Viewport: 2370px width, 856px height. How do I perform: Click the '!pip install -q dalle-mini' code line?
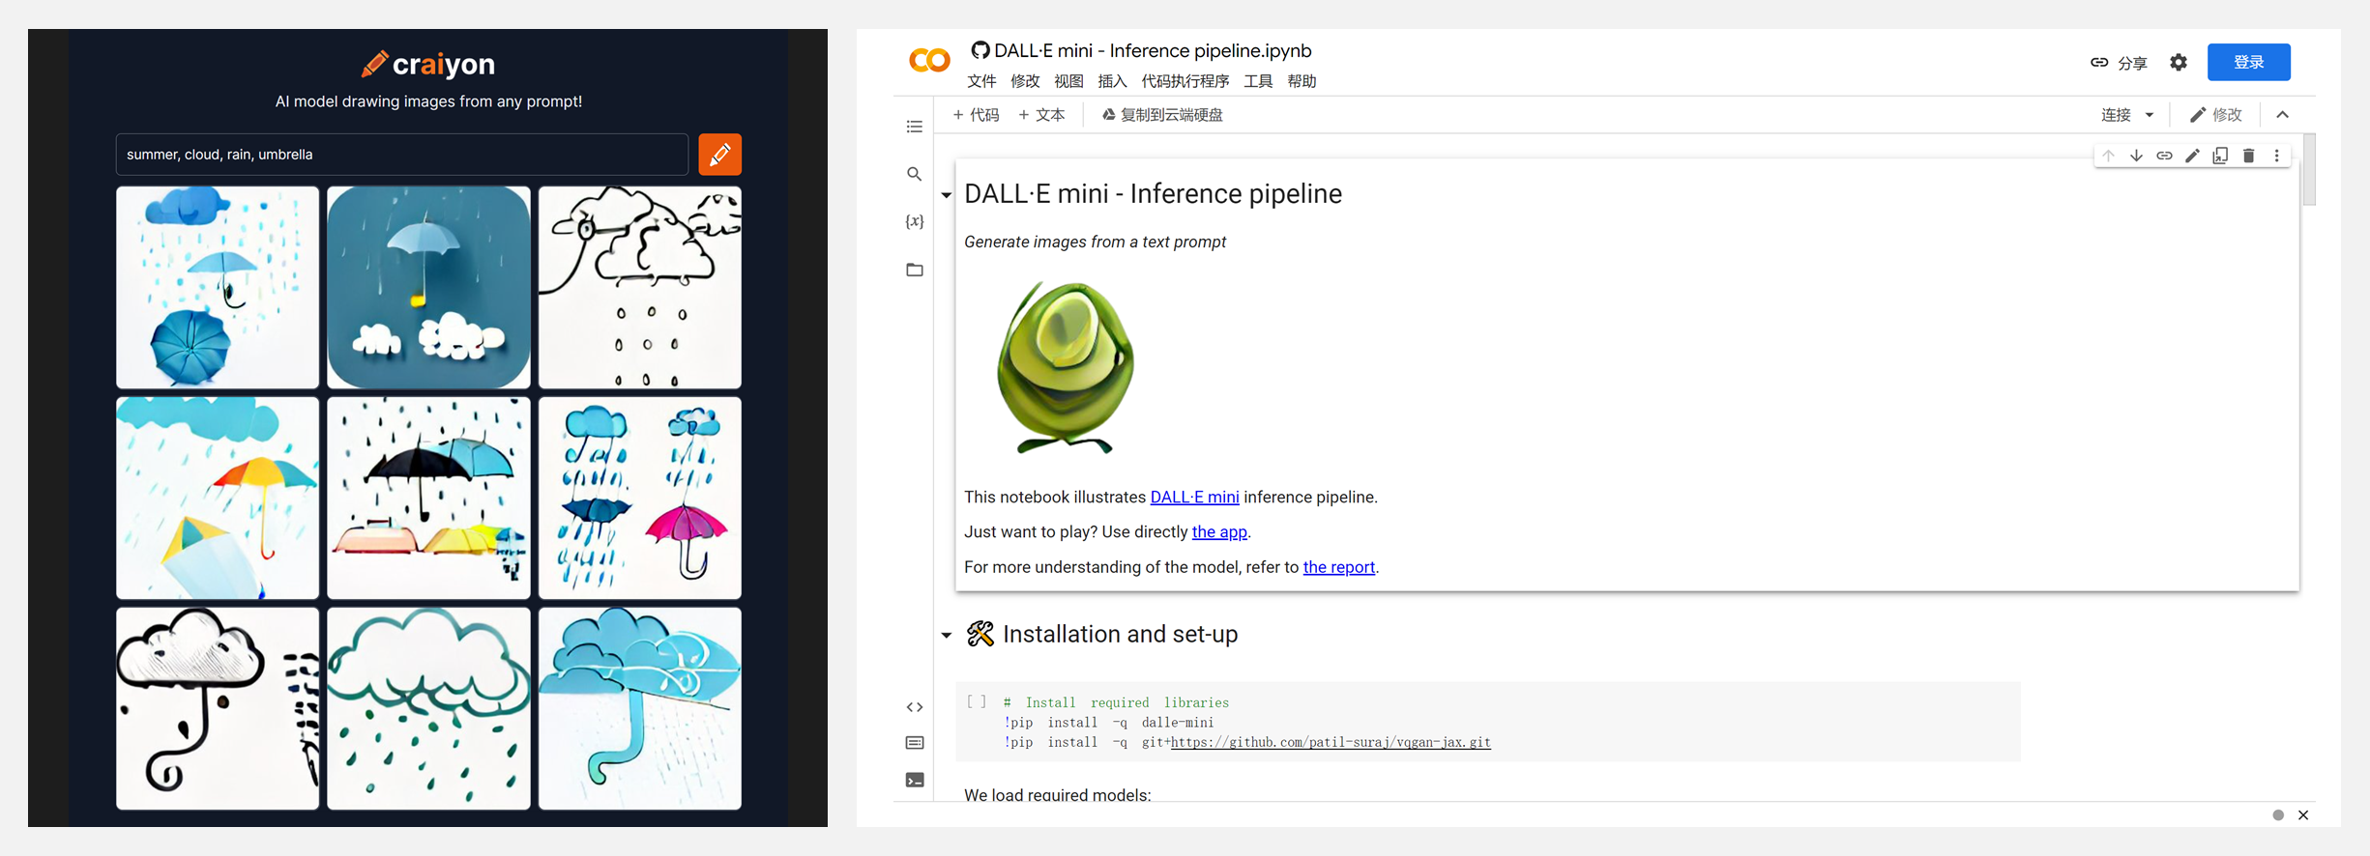click(1108, 723)
